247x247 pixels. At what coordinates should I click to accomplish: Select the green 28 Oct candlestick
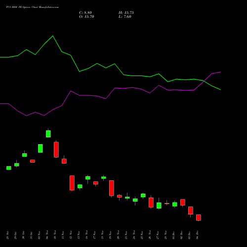(9, 168)
